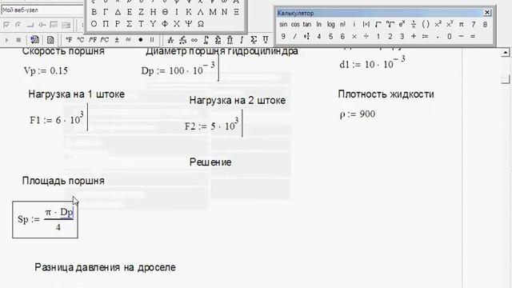The image size is (512, 288).
Task: Insert tan function from Calculator palette
Action: click(x=307, y=25)
